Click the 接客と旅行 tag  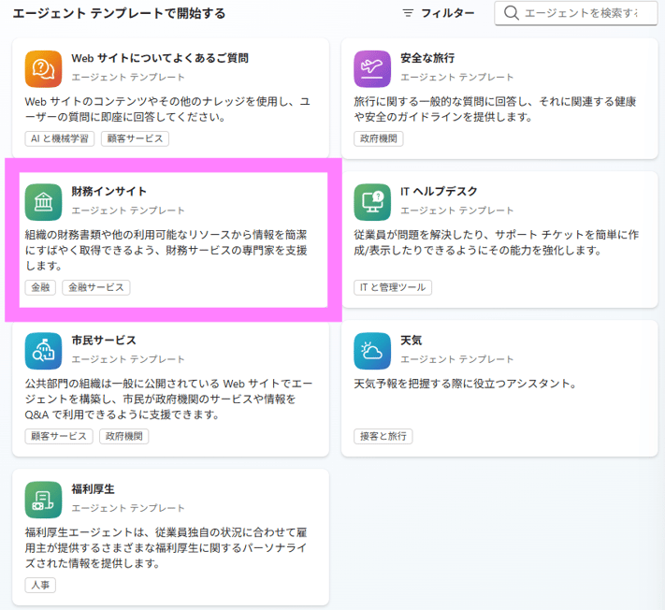click(x=383, y=436)
